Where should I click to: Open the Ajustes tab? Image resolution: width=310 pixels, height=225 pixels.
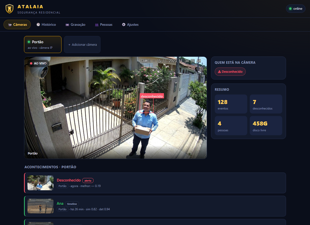[x=130, y=25]
